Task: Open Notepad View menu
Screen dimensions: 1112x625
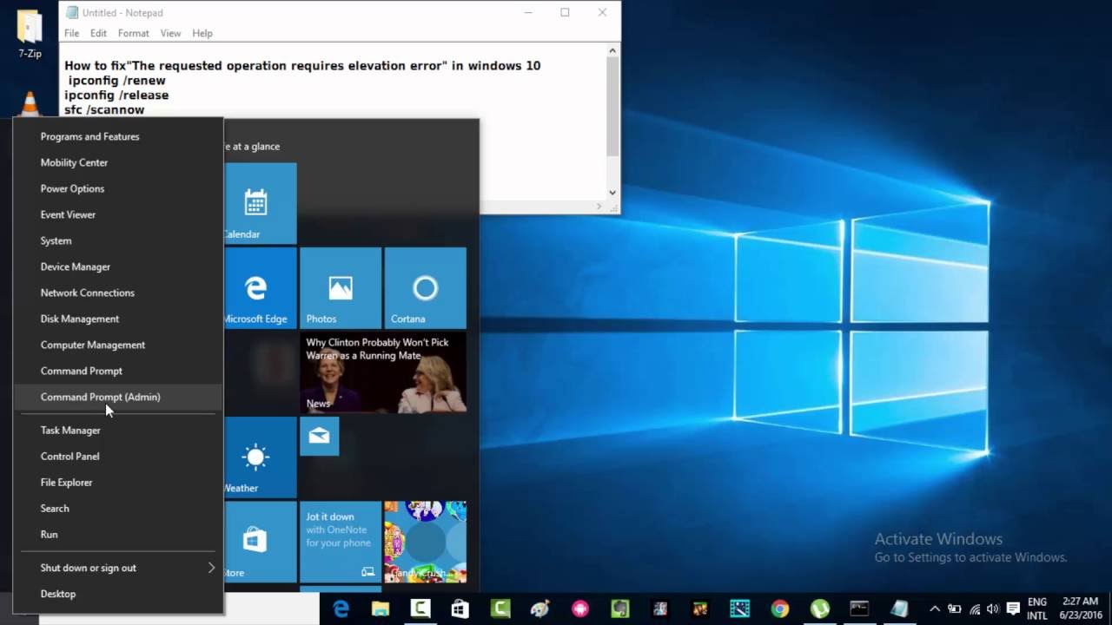Action: (170, 33)
